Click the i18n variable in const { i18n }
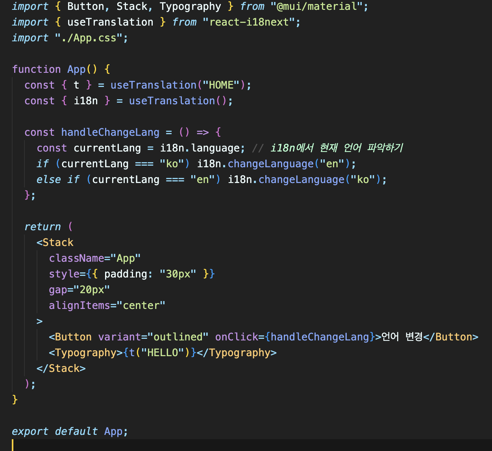 click(x=86, y=101)
